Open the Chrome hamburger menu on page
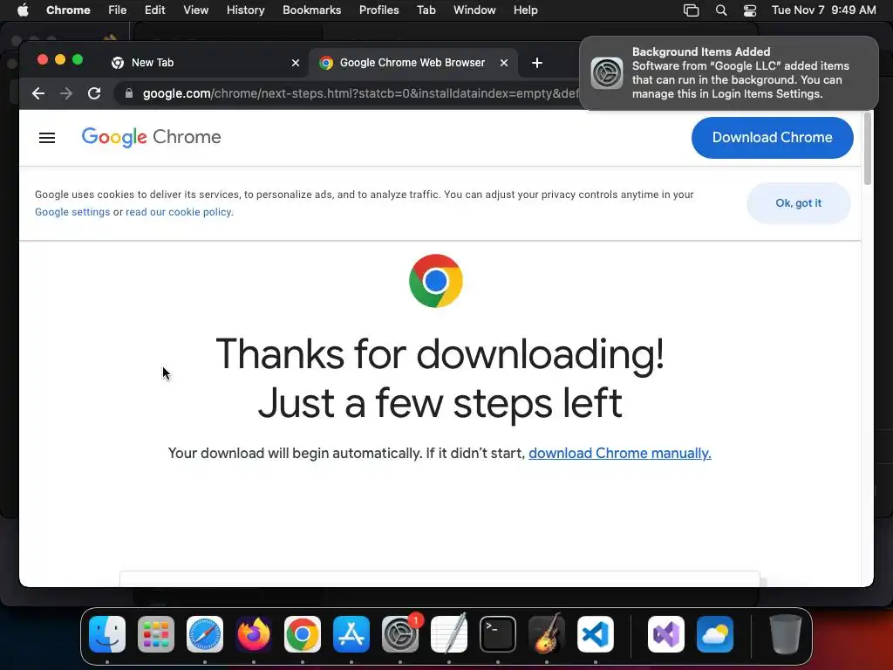 47,137
